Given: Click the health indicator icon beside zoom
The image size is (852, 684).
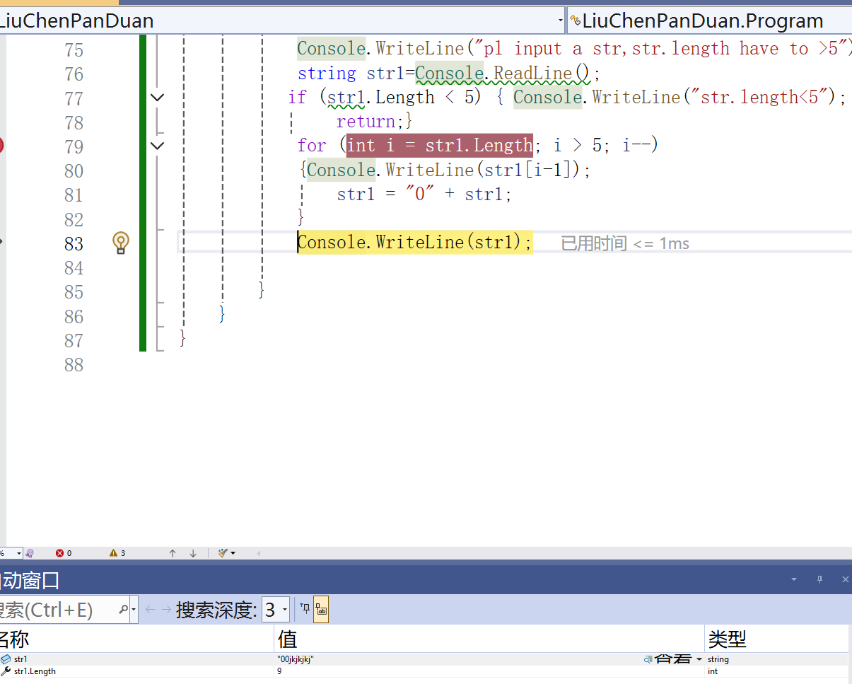Looking at the screenshot, I should [30, 553].
